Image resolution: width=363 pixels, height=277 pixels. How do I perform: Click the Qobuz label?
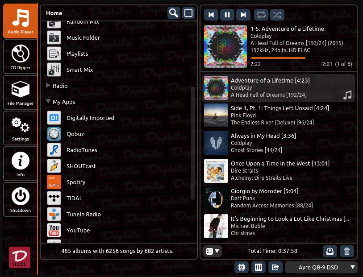(x=75, y=134)
